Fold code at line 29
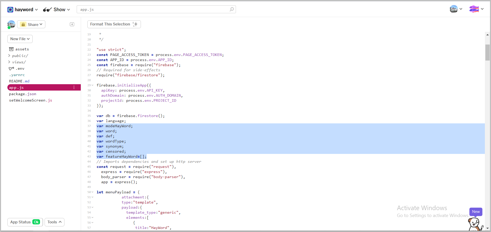The height and width of the screenshot is (232, 491). 92,85
